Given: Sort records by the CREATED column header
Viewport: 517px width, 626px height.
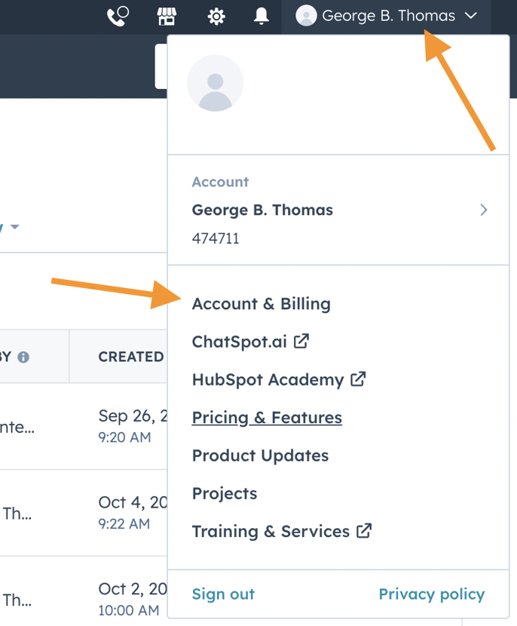Looking at the screenshot, I should click(x=130, y=356).
